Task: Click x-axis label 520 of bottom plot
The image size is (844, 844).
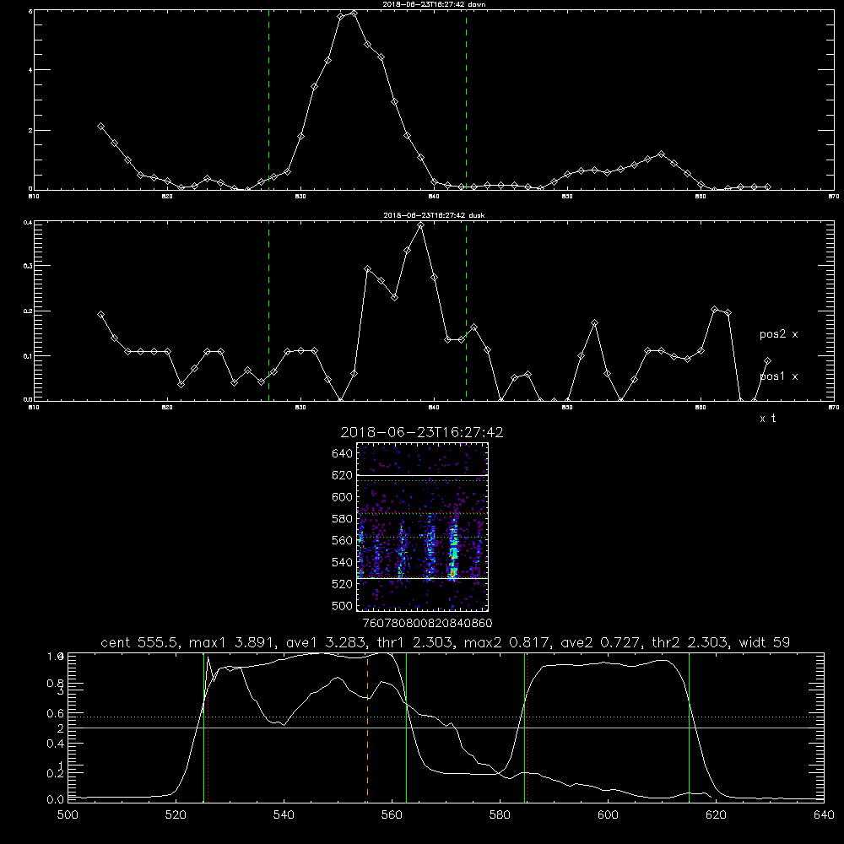Action: tap(176, 815)
